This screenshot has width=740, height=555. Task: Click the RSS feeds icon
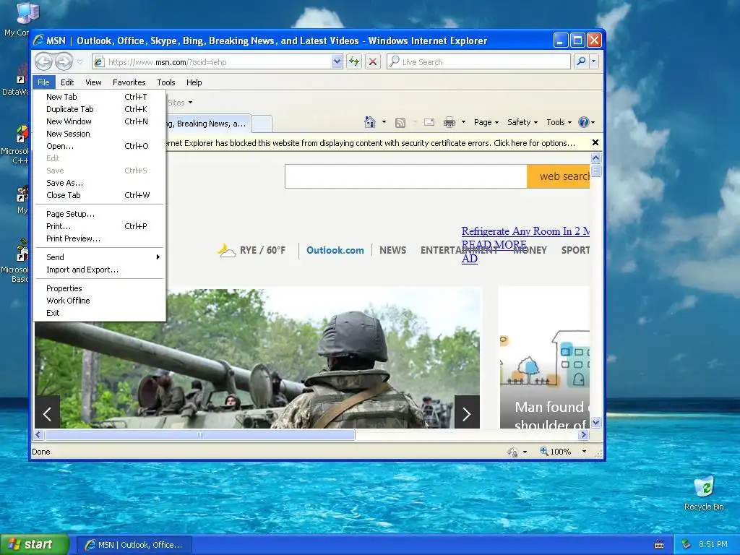[400, 123]
